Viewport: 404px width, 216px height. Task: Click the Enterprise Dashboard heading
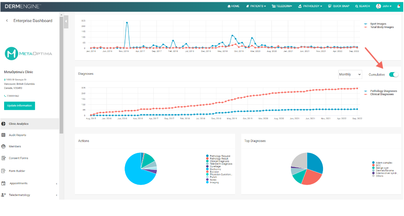point(33,21)
